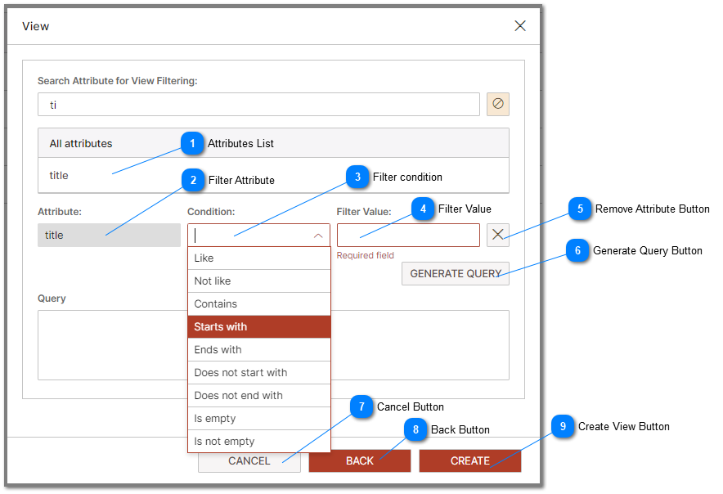Viewport: 723px width, 494px height.
Task: Click the clear search filter icon
Action: click(498, 104)
